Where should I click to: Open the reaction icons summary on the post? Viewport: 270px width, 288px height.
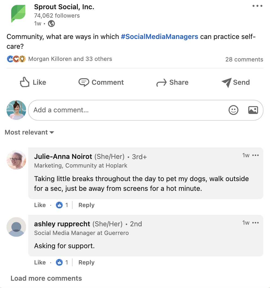16,59
